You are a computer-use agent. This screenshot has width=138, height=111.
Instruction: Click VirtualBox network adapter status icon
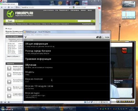[x=92, y=102]
